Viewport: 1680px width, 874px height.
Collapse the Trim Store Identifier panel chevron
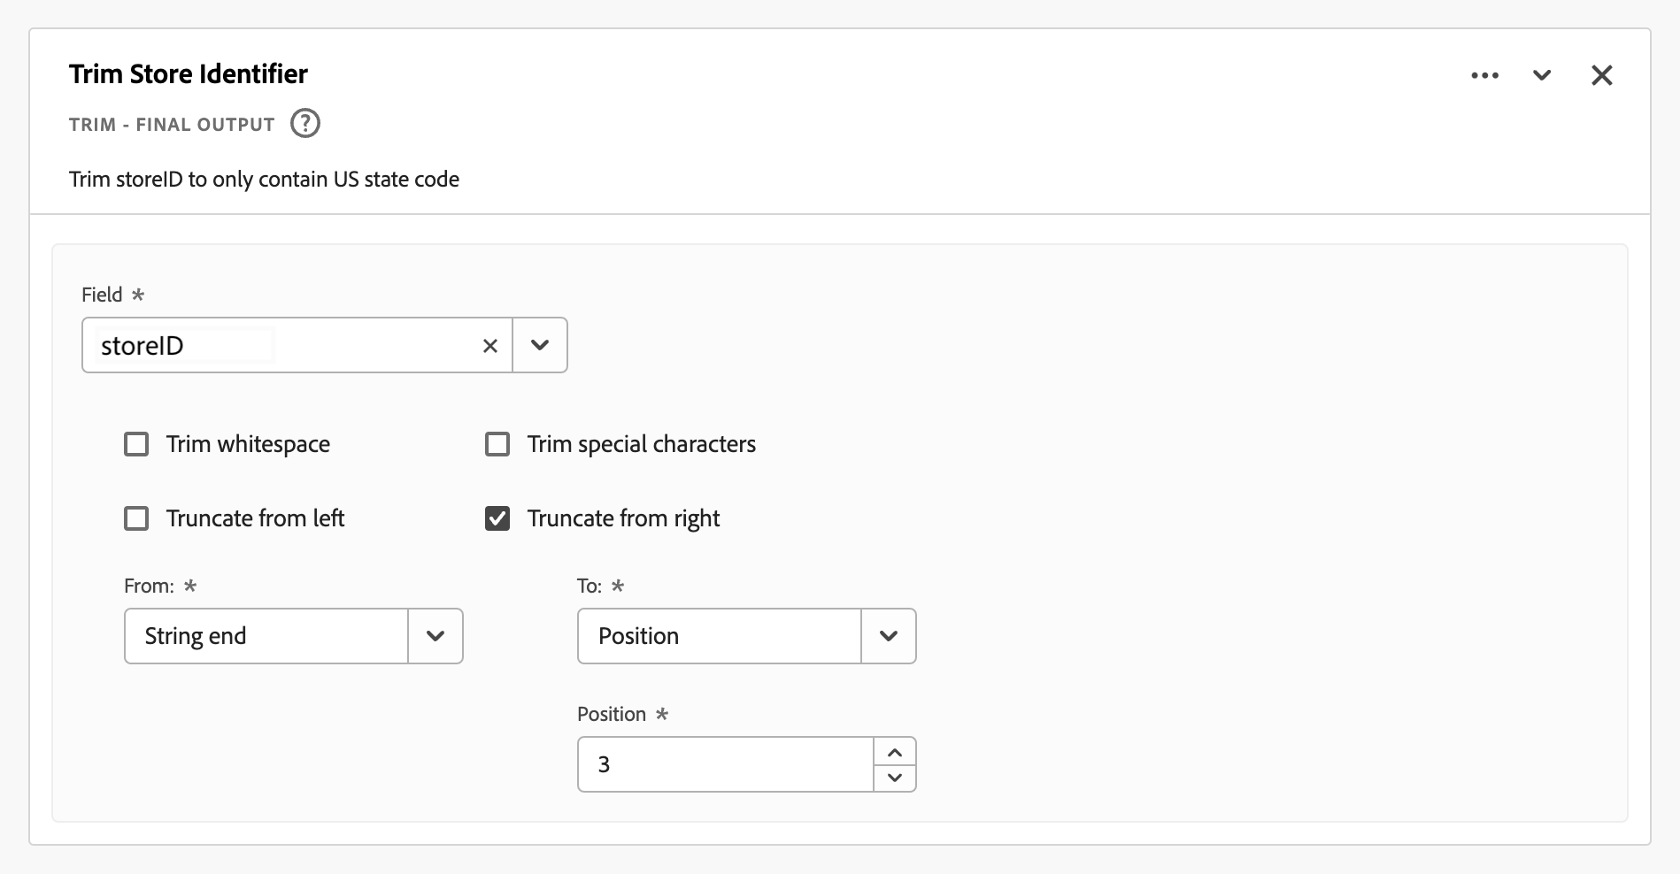click(x=1542, y=75)
